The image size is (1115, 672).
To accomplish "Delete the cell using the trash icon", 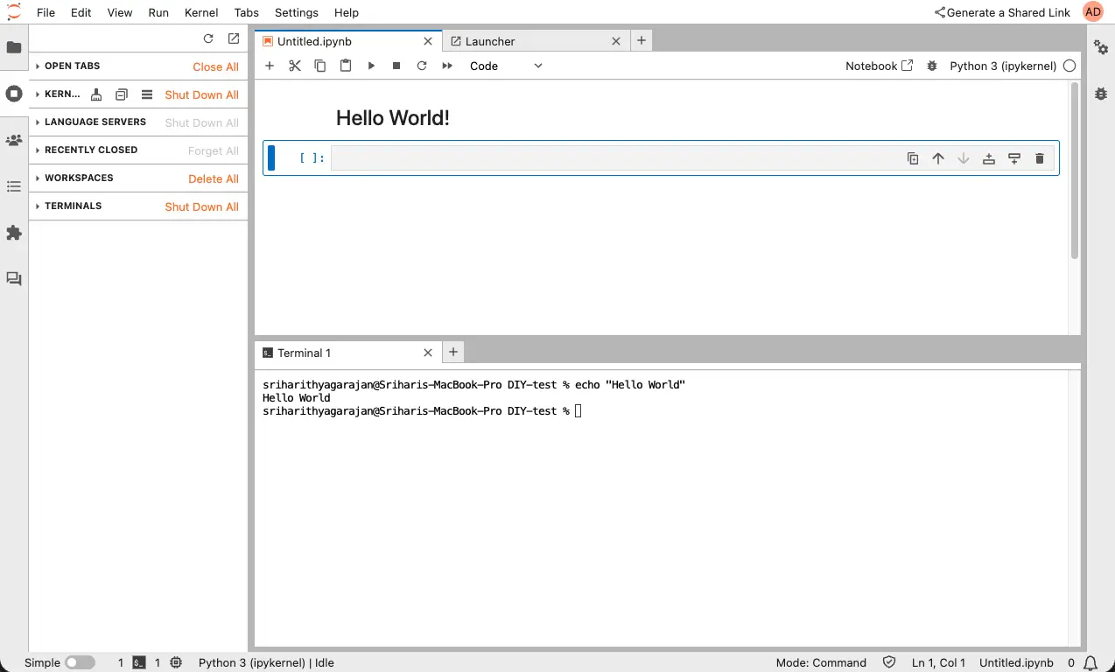I will tap(1039, 158).
